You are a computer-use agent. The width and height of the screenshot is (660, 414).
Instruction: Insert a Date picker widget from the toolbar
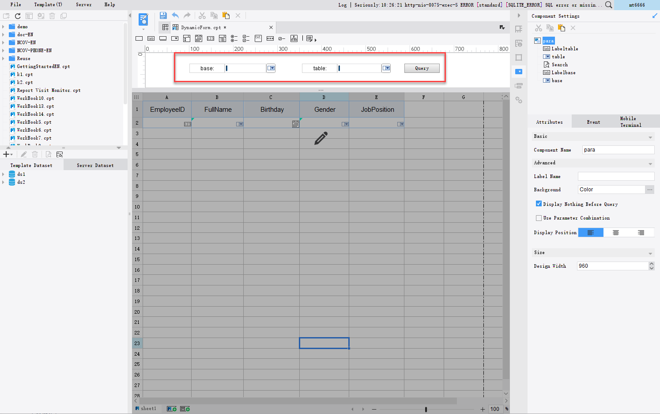pyautogui.click(x=199, y=38)
